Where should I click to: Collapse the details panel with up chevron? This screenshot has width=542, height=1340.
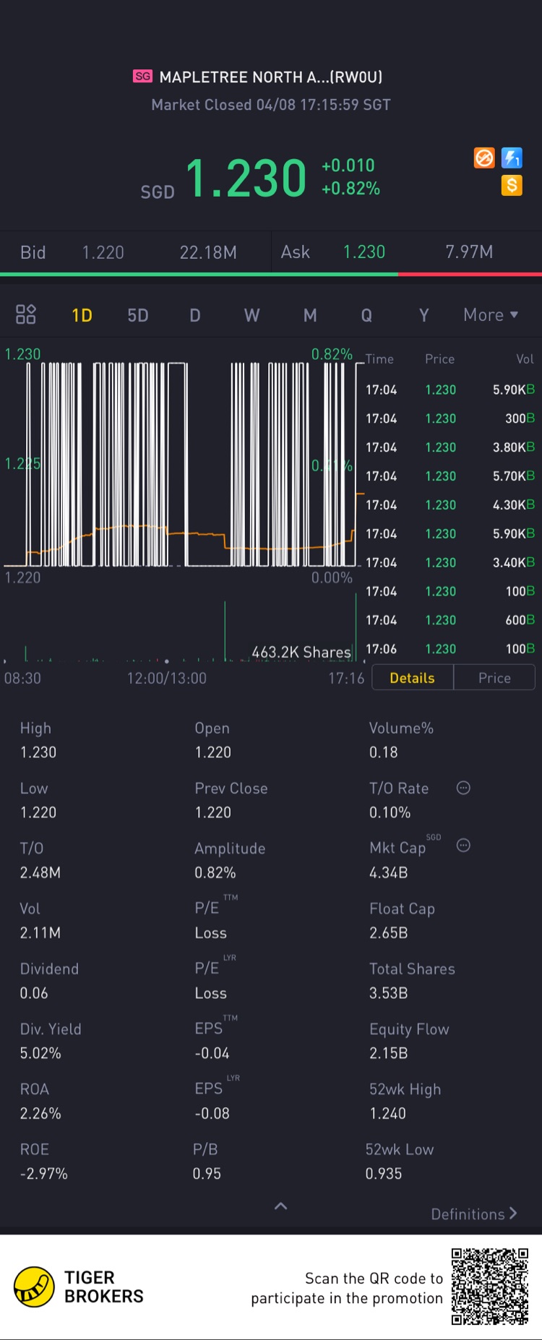pyautogui.click(x=281, y=1206)
